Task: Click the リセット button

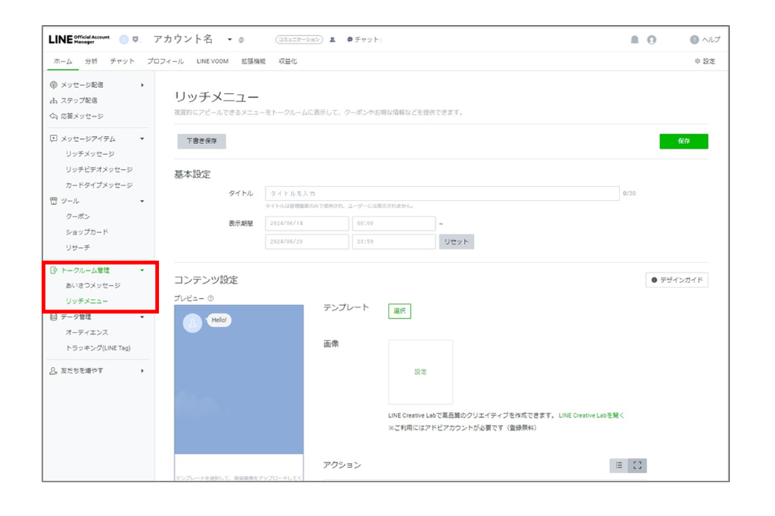Action: [456, 242]
